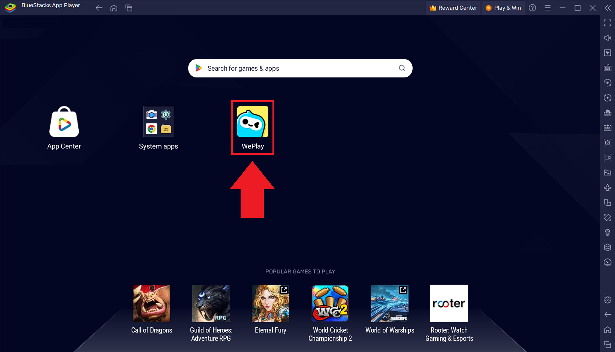Open the System apps folder

click(x=158, y=121)
